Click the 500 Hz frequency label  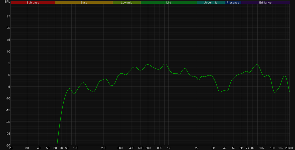click(141, 148)
